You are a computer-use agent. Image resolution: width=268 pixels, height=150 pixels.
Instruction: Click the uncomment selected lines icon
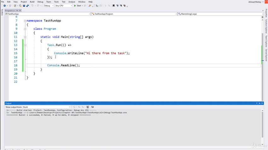[109, 6]
